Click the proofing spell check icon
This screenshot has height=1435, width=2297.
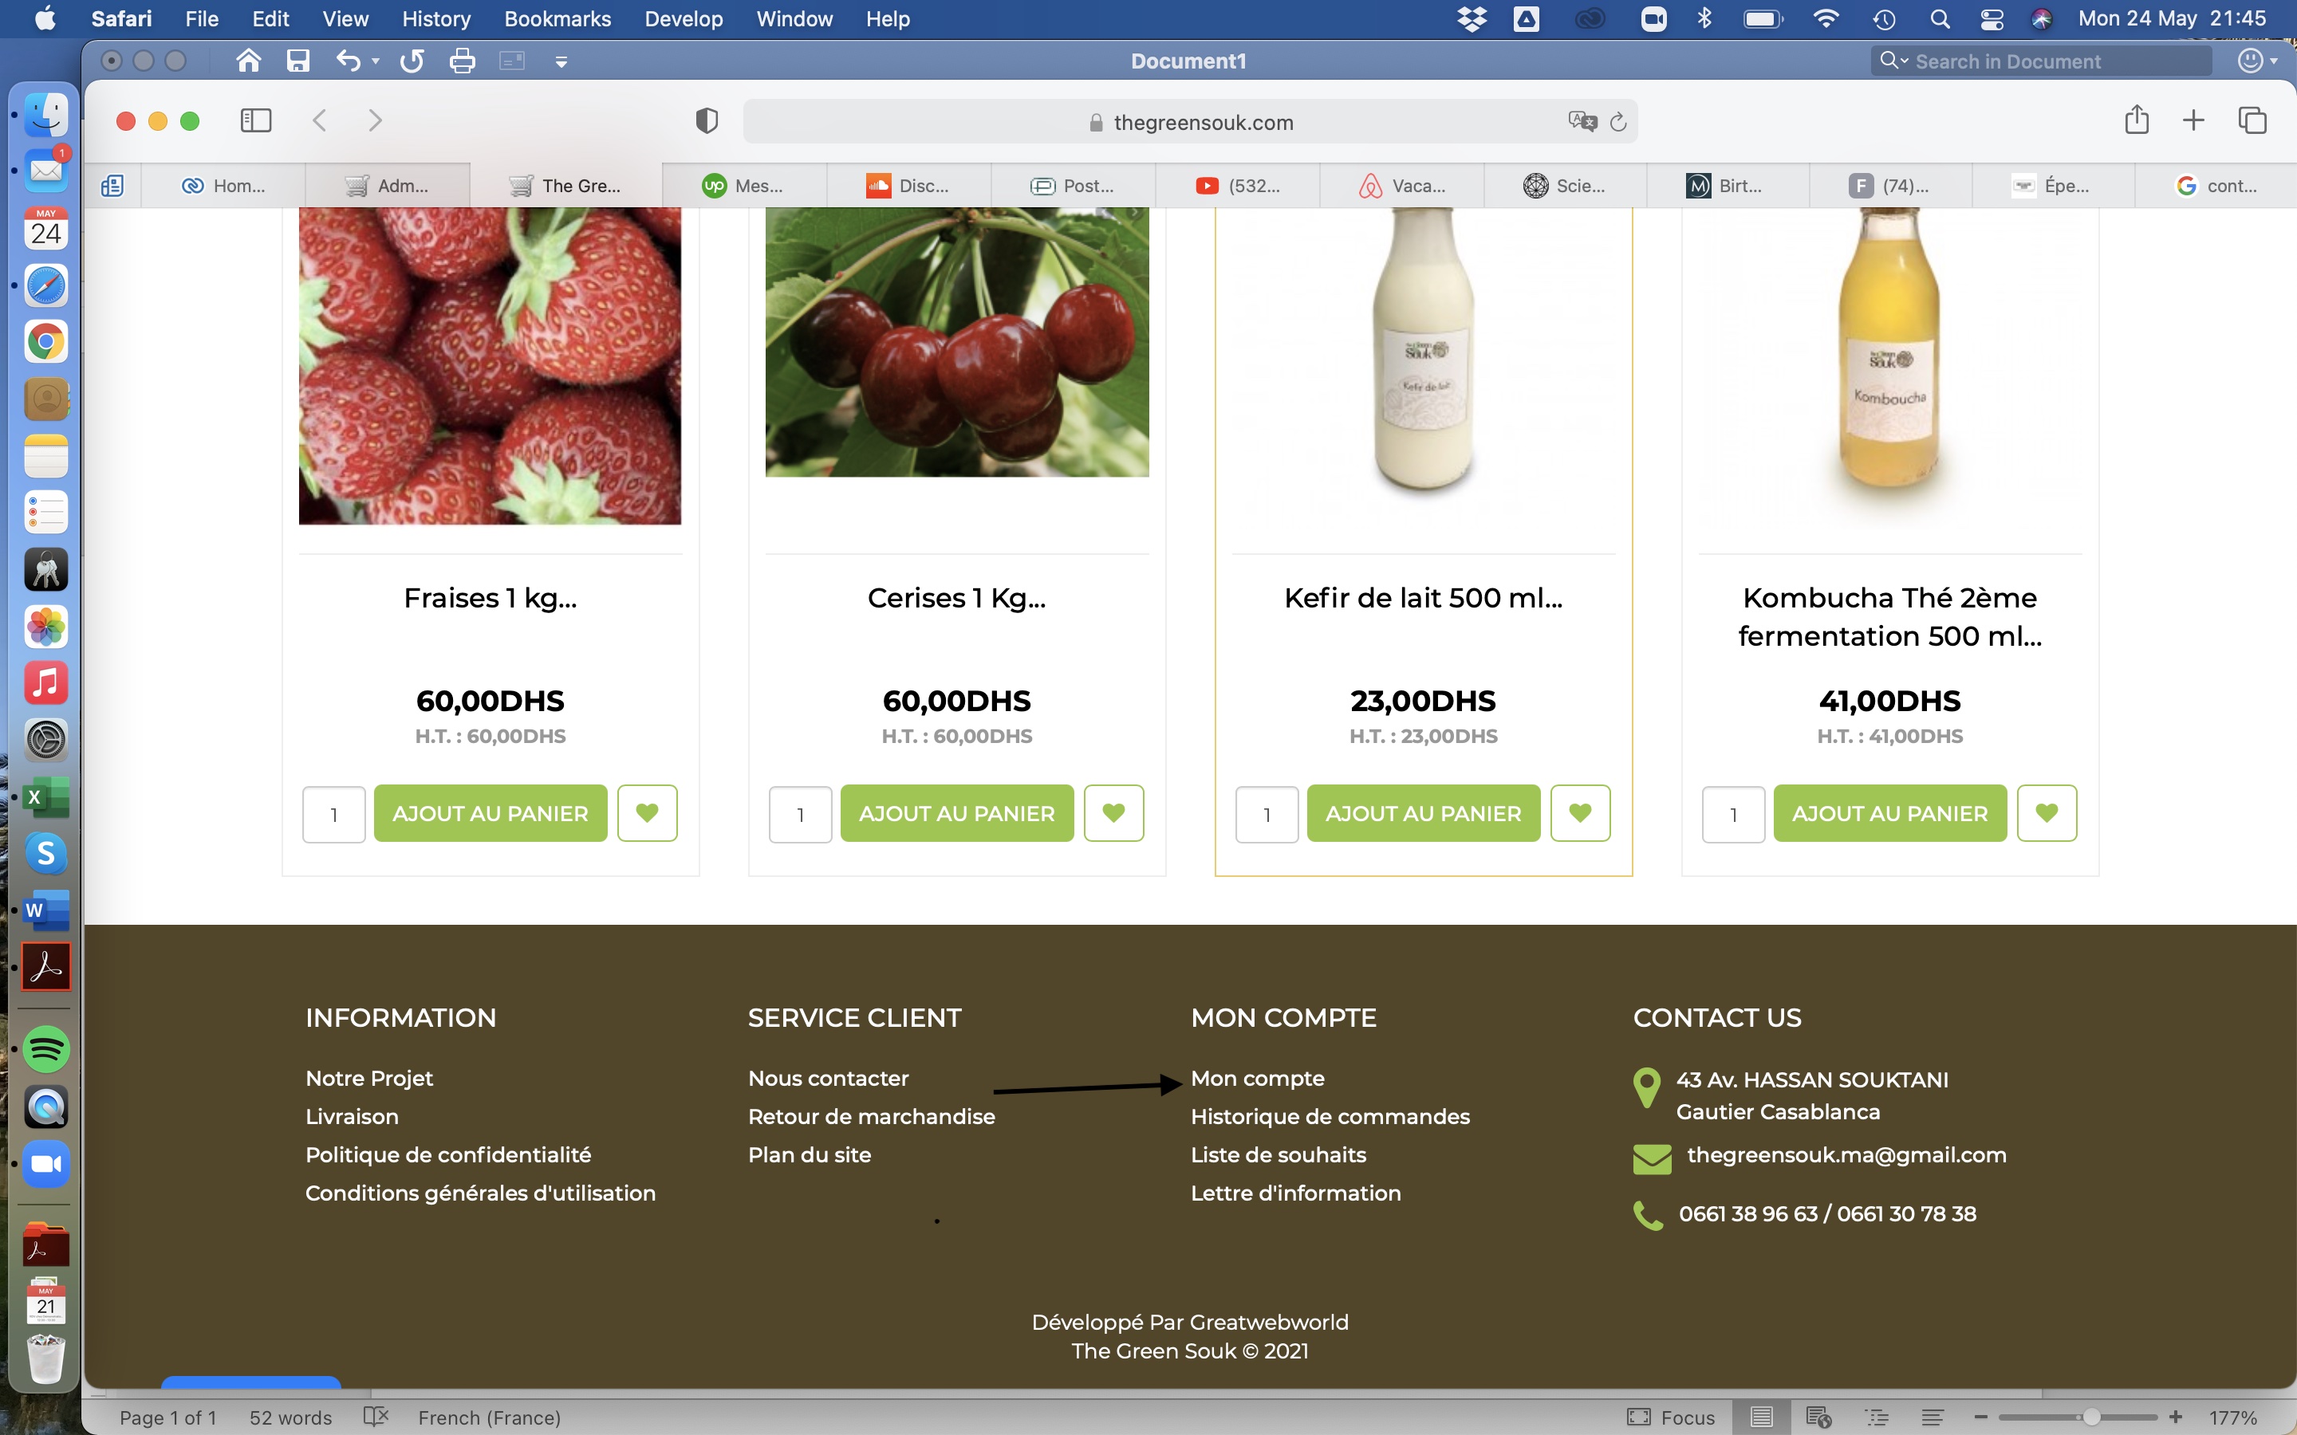tap(376, 1417)
